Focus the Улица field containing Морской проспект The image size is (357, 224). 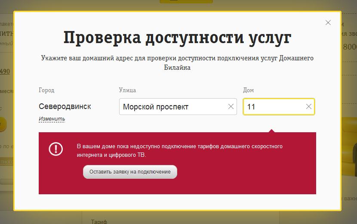[x=172, y=107]
